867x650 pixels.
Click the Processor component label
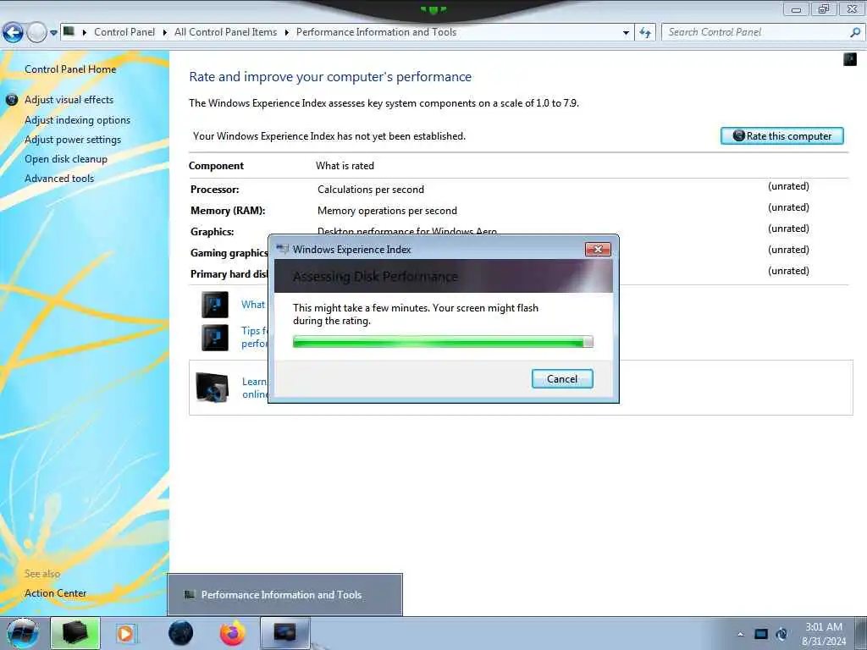click(214, 190)
